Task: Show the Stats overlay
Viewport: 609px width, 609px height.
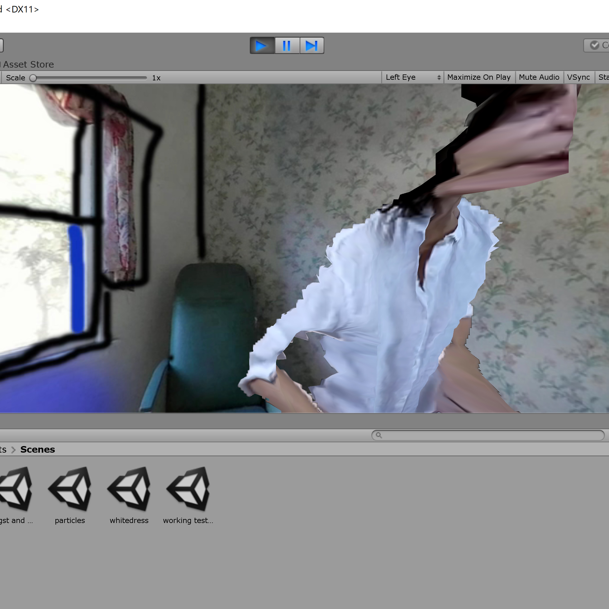Action: click(x=603, y=77)
